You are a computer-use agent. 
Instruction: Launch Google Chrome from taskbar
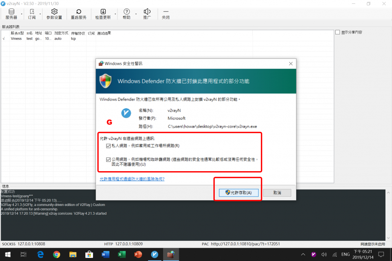pyautogui.click(x=57, y=255)
